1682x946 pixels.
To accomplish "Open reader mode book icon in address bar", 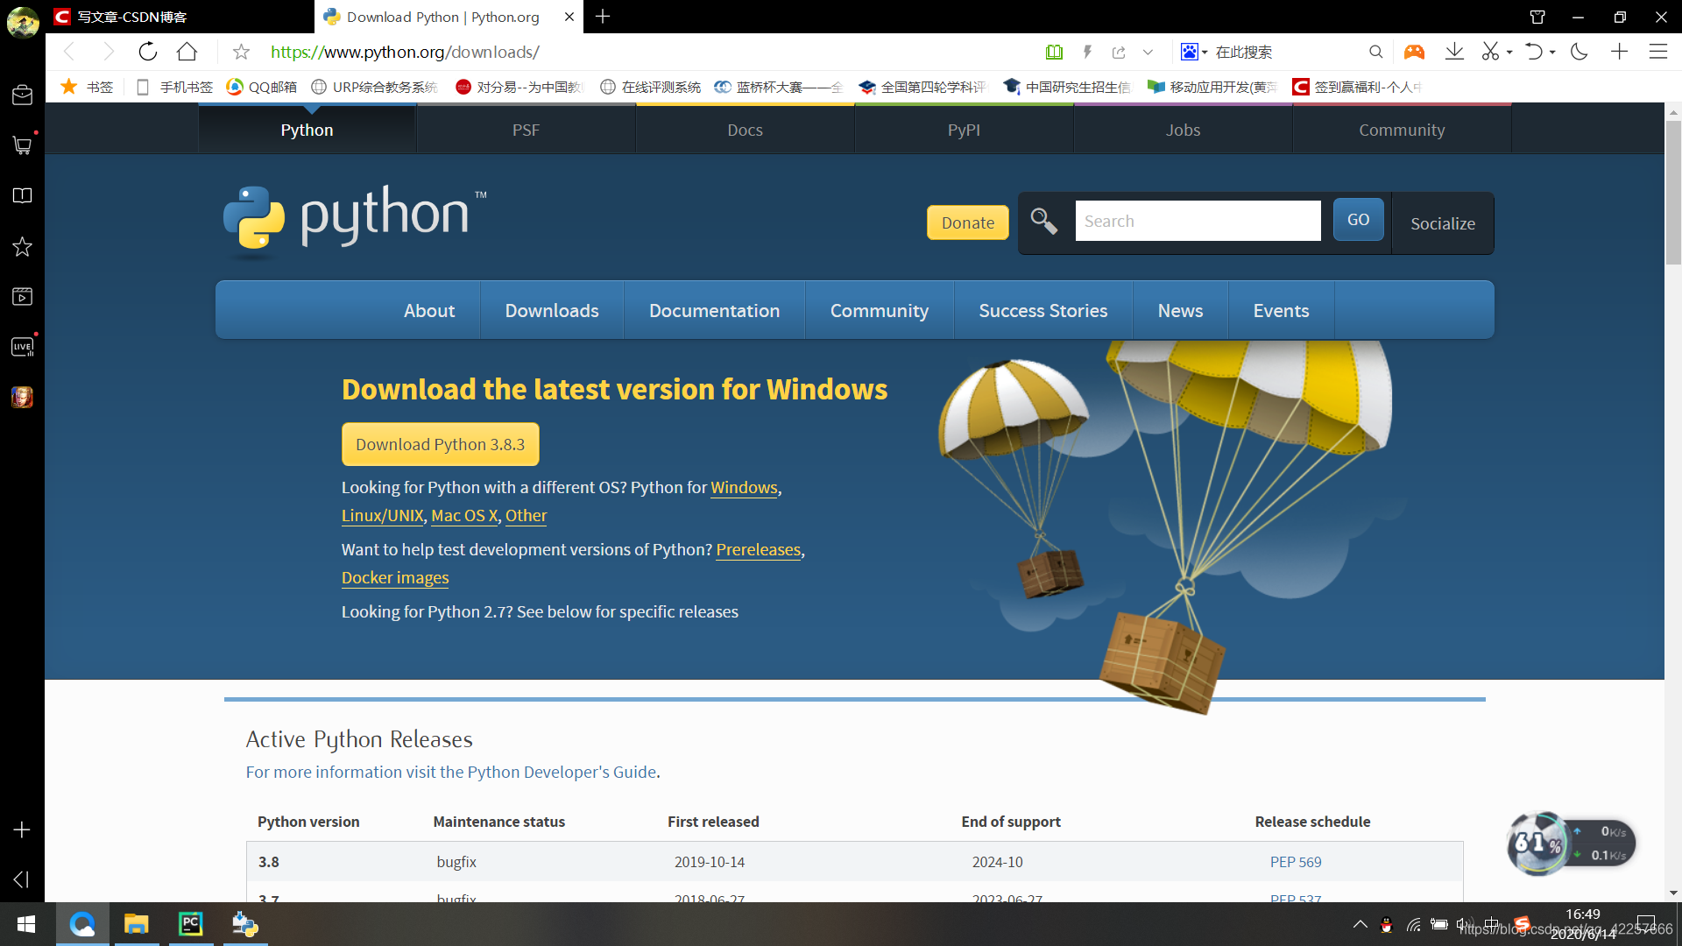I will pyautogui.click(x=1055, y=52).
